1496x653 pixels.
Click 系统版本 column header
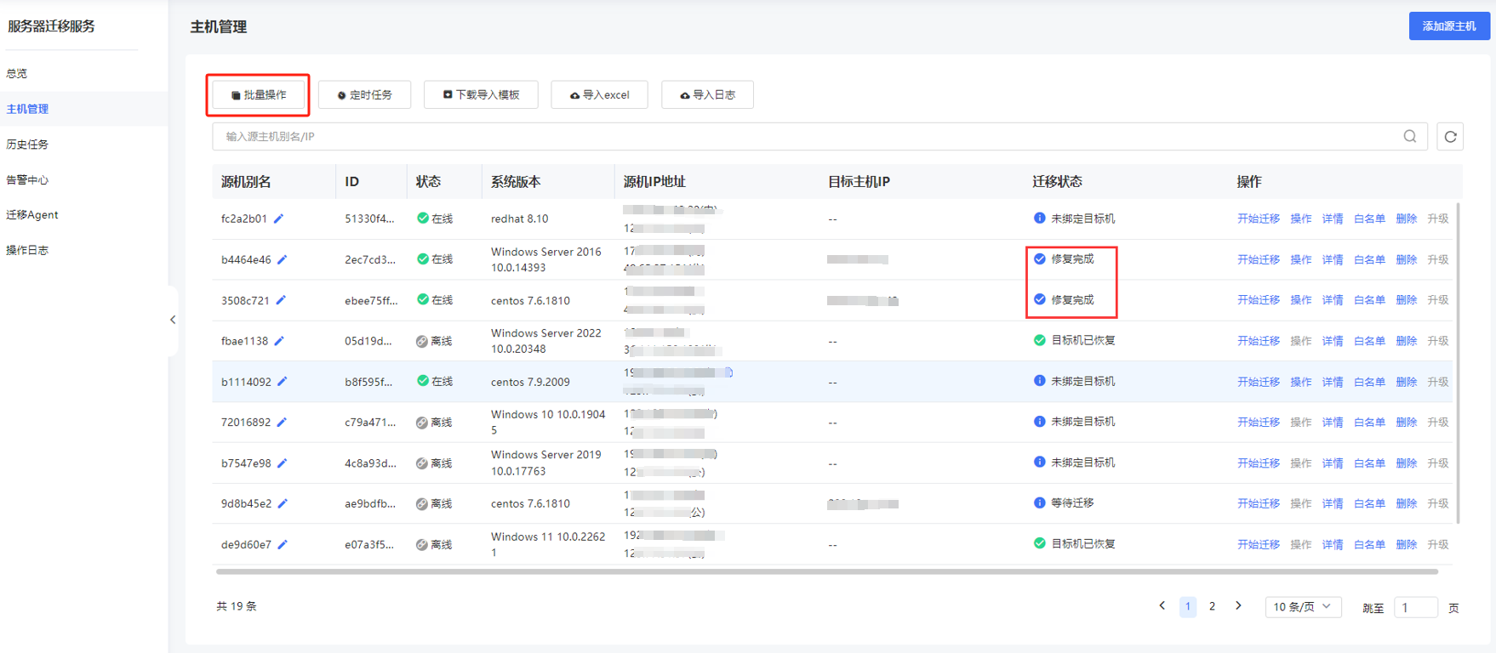[x=516, y=181]
